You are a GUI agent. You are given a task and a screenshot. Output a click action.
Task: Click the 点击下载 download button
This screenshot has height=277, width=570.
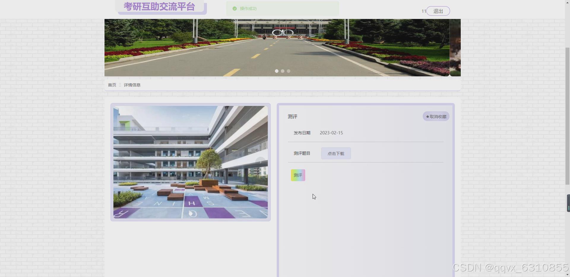pyautogui.click(x=336, y=153)
